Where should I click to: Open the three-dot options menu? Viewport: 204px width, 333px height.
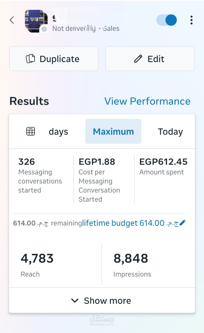[192, 20]
